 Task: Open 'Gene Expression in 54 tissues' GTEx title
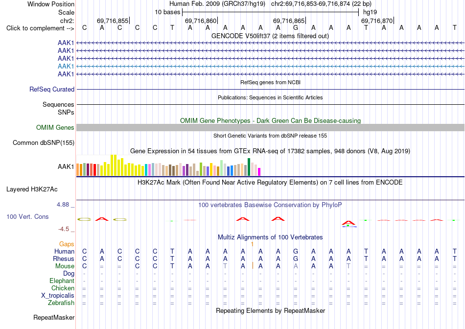point(270,151)
